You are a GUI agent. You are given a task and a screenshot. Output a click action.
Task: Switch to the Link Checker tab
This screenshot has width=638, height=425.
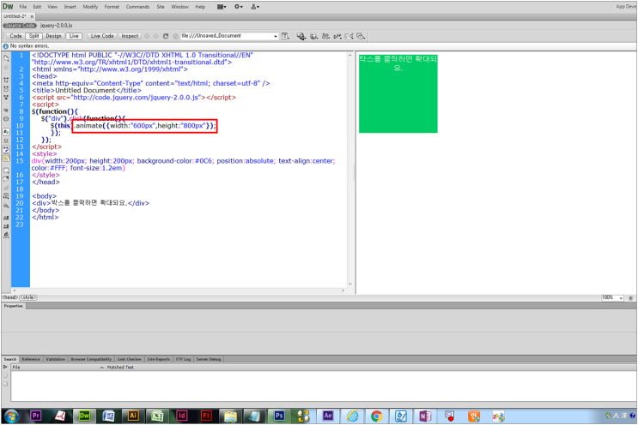click(129, 359)
